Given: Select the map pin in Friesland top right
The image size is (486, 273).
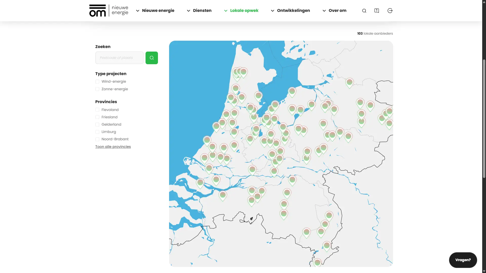Looking at the screenshot, I should tap(349, 82).
